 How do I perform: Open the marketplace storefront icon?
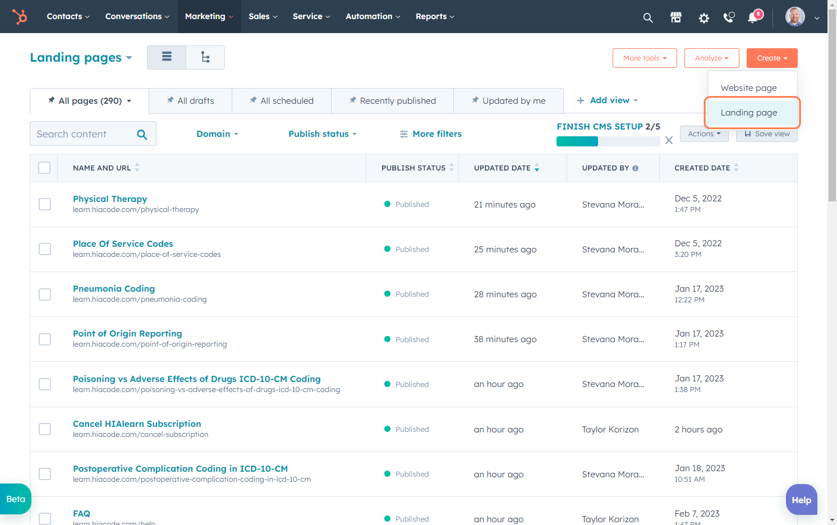click(676, 17)
